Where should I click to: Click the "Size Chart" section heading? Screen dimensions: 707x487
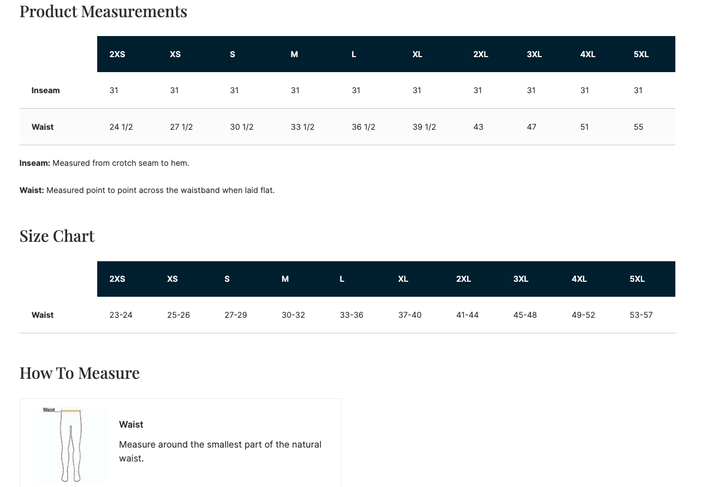(57, 236)
